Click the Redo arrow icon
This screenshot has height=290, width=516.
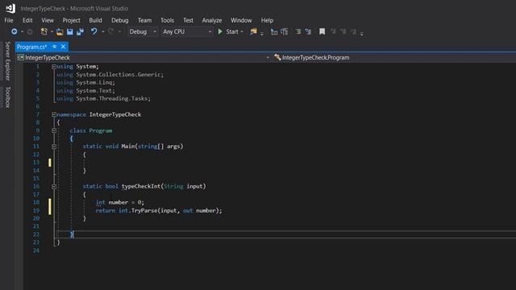tap(111, 31)
